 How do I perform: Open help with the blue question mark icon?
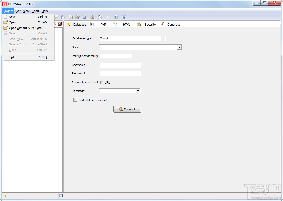coord(124,17)
